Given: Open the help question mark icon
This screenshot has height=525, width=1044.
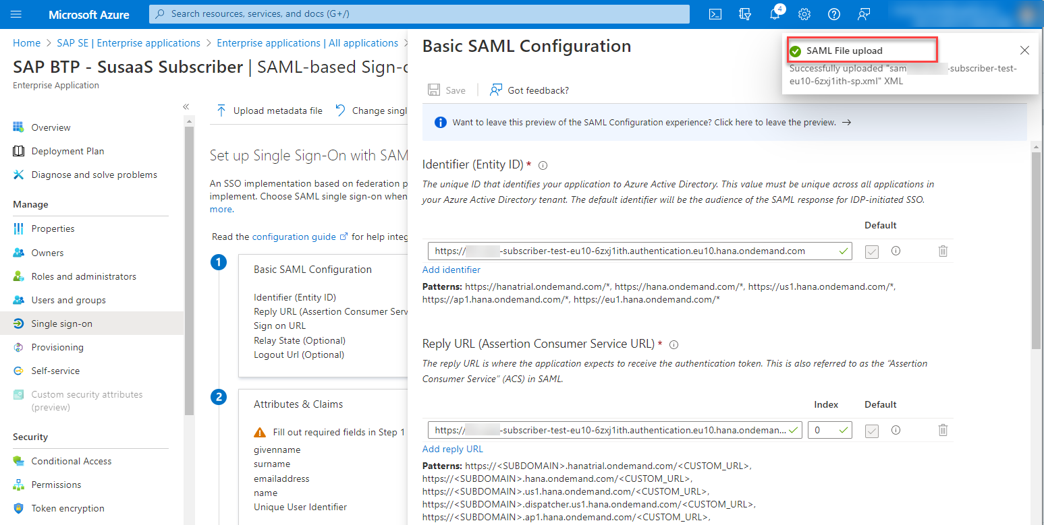Looking at the screenshot, I should coord(834,14).
